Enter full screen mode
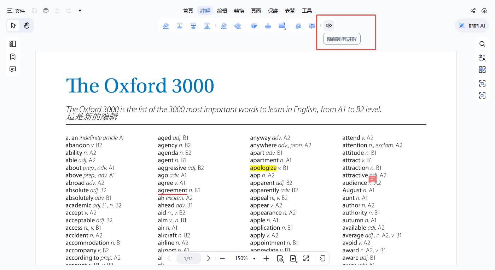The image size is (495, 270). (x=306, y=258)
